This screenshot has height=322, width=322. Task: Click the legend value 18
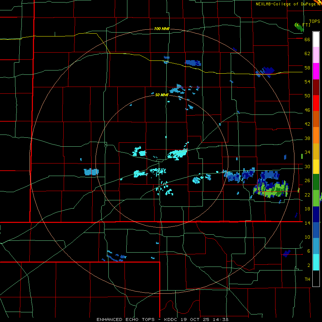(307, 209)
